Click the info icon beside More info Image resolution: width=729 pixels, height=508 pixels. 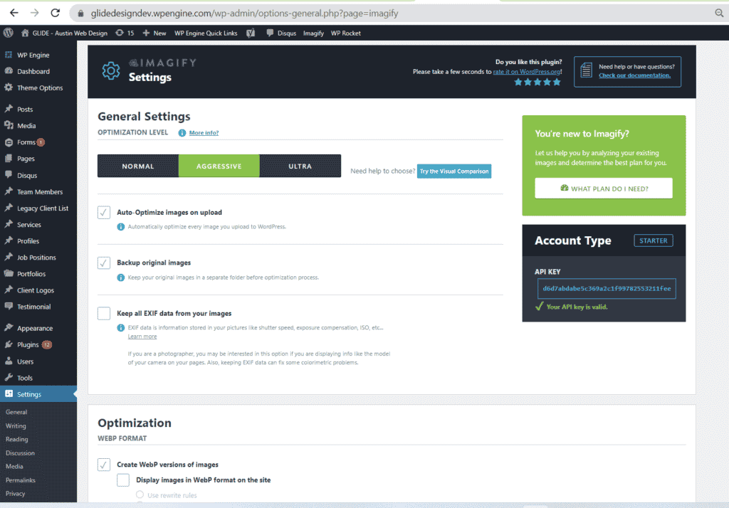tap(182, 133)
